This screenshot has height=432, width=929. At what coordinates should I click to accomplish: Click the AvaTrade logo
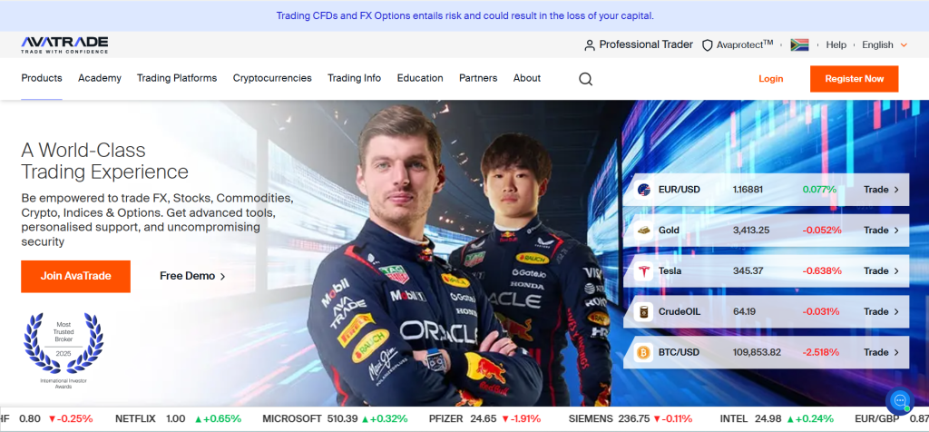[64, 44]
